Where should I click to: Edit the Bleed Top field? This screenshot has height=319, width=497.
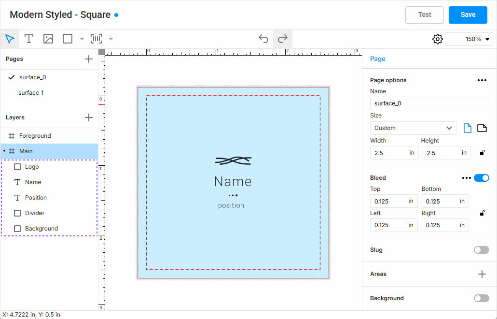click(394, 201)
